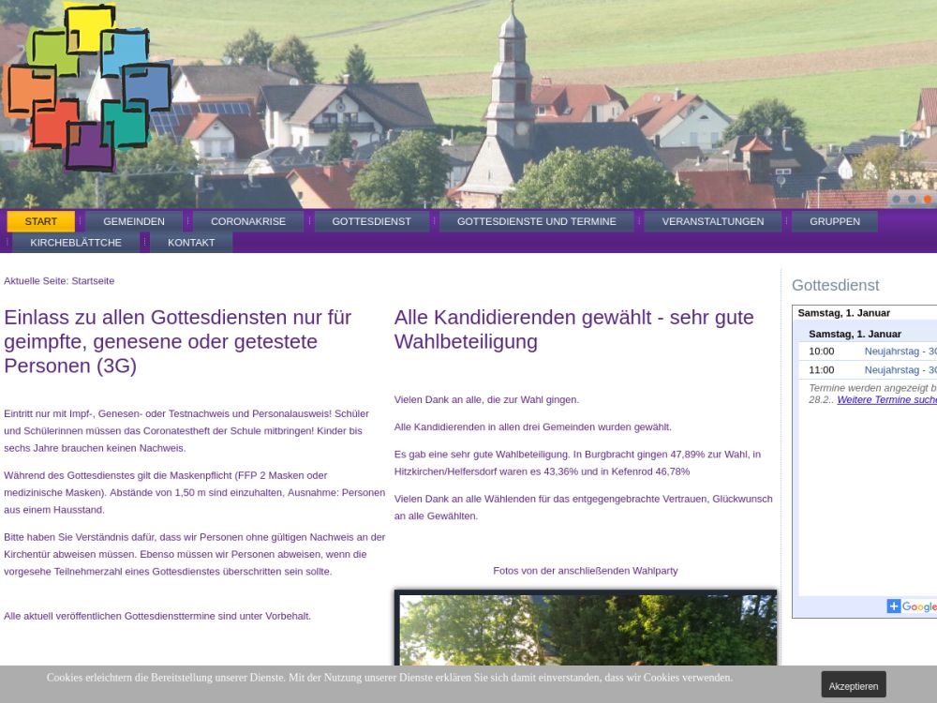Open the Alle Kandidierenden gewählt headline
This screenshot has width=937, height=703.
pyautogui.click(x=573, y=329)
